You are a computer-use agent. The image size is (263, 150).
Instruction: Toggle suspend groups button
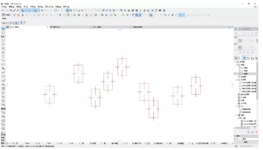coord(68,10)
